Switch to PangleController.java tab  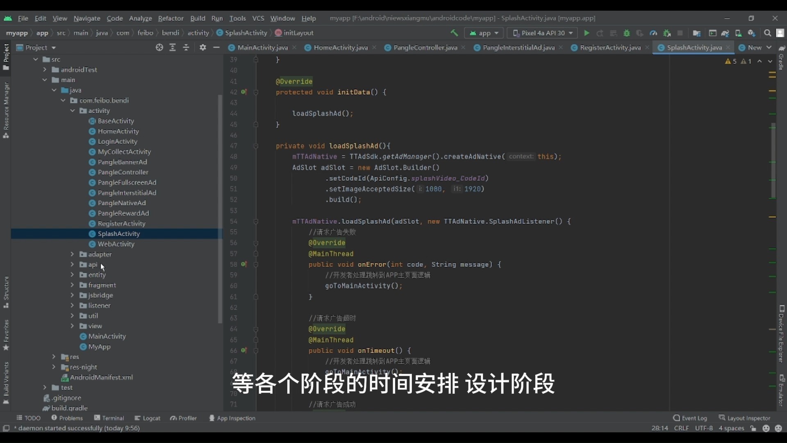click(425, 48)
